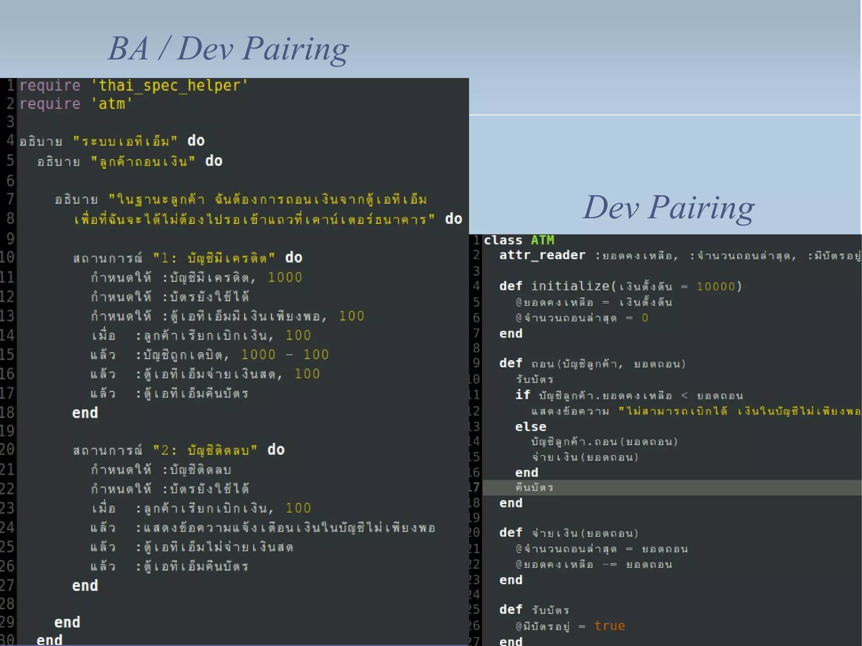Click 'initialize' method name in right code

tap(570, 286)
